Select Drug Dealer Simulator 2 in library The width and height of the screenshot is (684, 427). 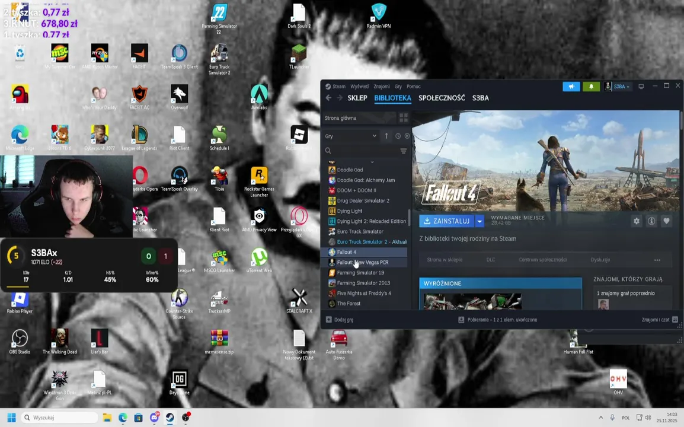[367, 201]
